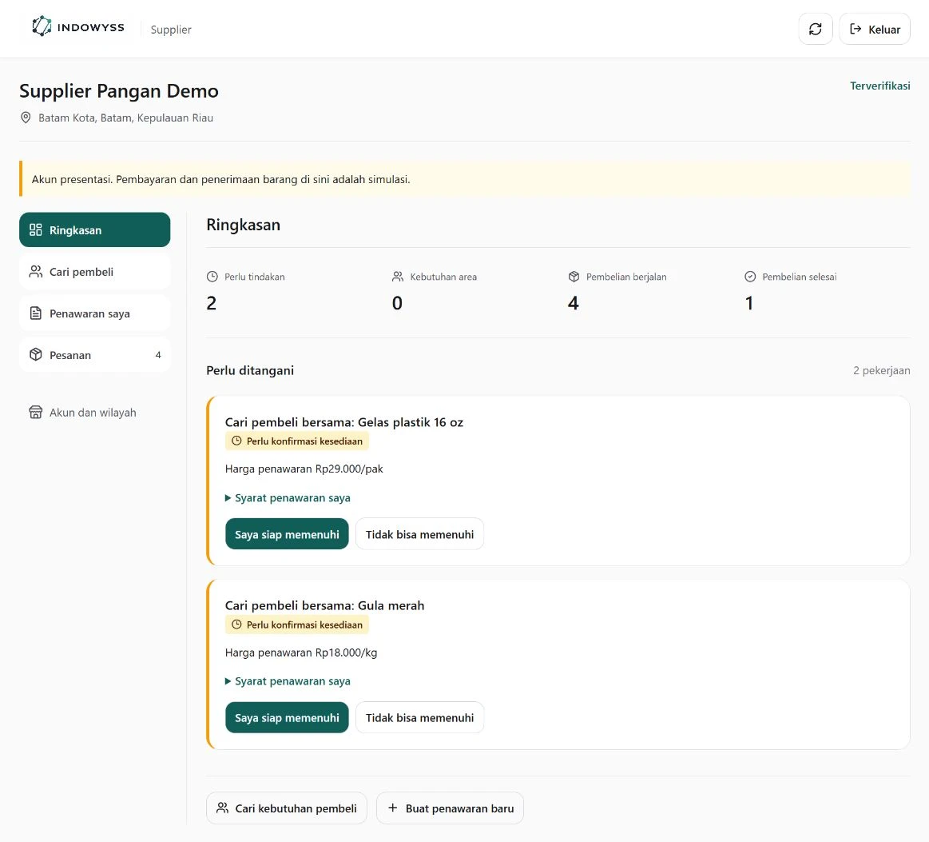
Task: Confirm Saya siap memenuhi for Gelas plastik
Action: 287,534
